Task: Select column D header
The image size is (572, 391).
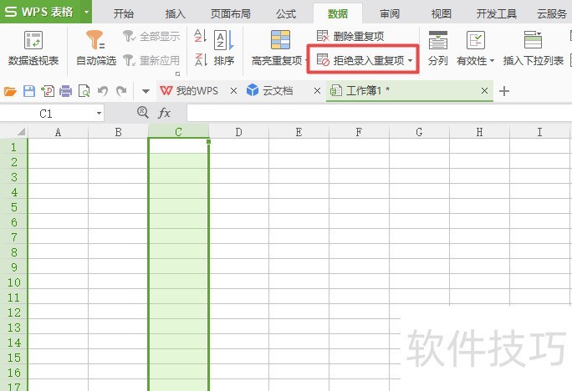Action: [238, 132]
